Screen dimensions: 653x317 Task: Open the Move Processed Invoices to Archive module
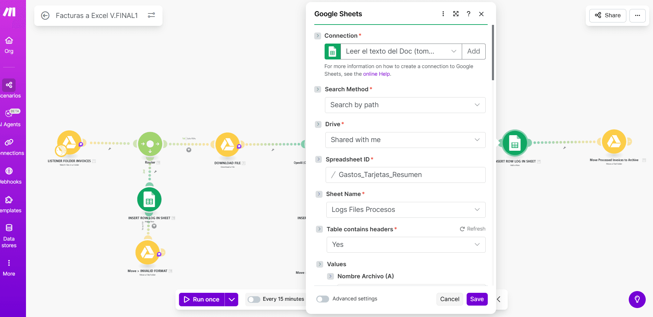tap(614, 142)
